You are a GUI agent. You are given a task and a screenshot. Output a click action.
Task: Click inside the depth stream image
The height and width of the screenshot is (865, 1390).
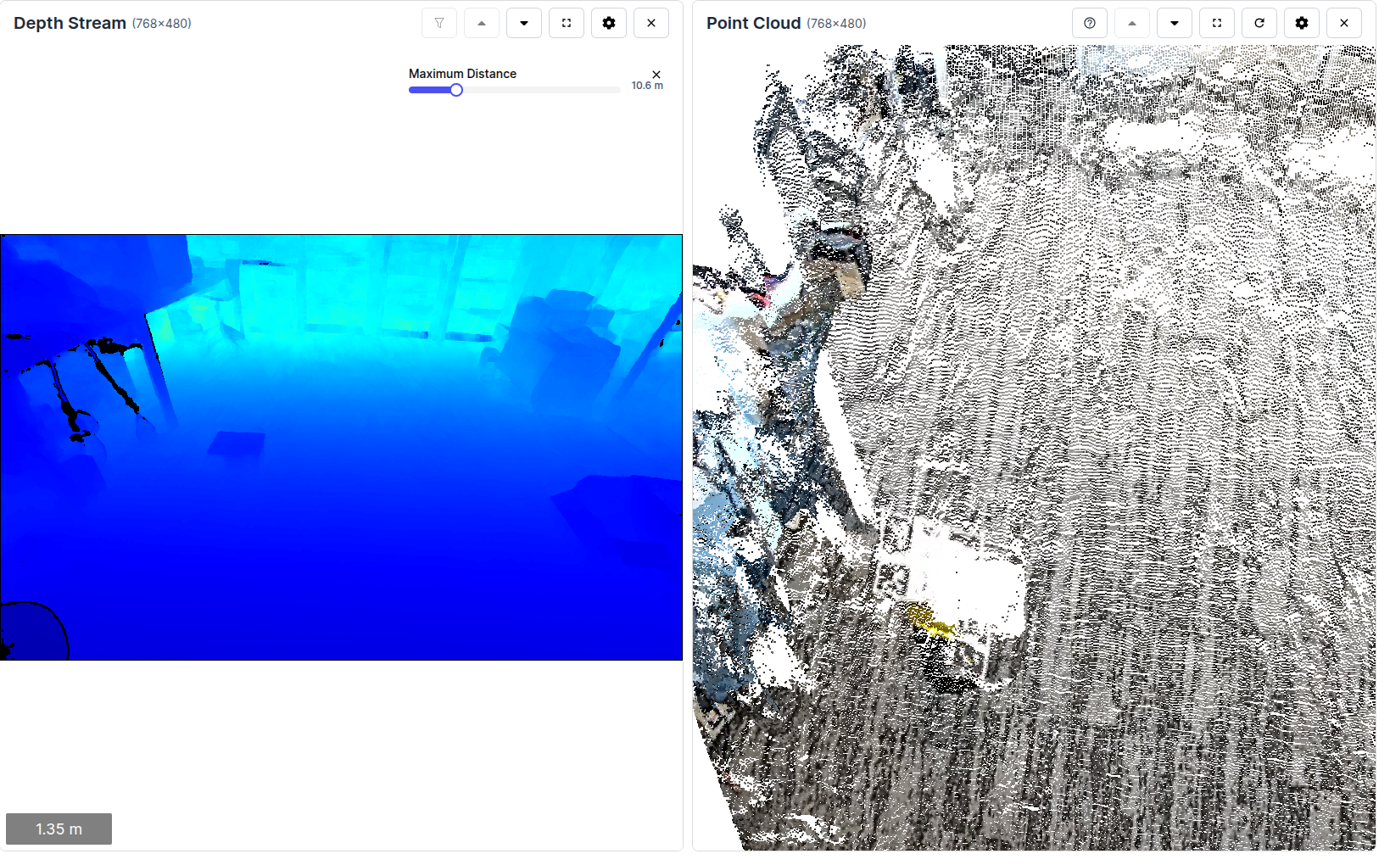pyautogui.click(x=341, y=447)
